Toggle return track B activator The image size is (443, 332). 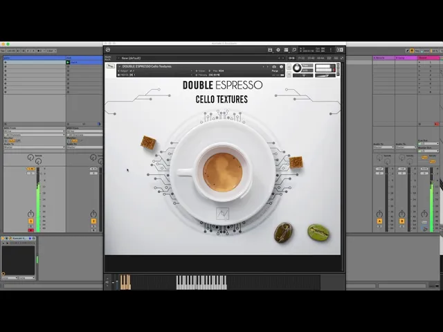(x=401, y=221)
